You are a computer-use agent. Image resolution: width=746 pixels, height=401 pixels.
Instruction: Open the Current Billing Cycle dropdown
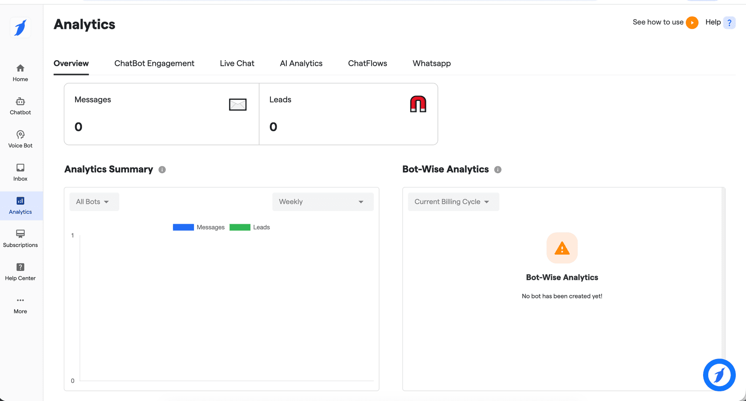(x=454, y=202)
